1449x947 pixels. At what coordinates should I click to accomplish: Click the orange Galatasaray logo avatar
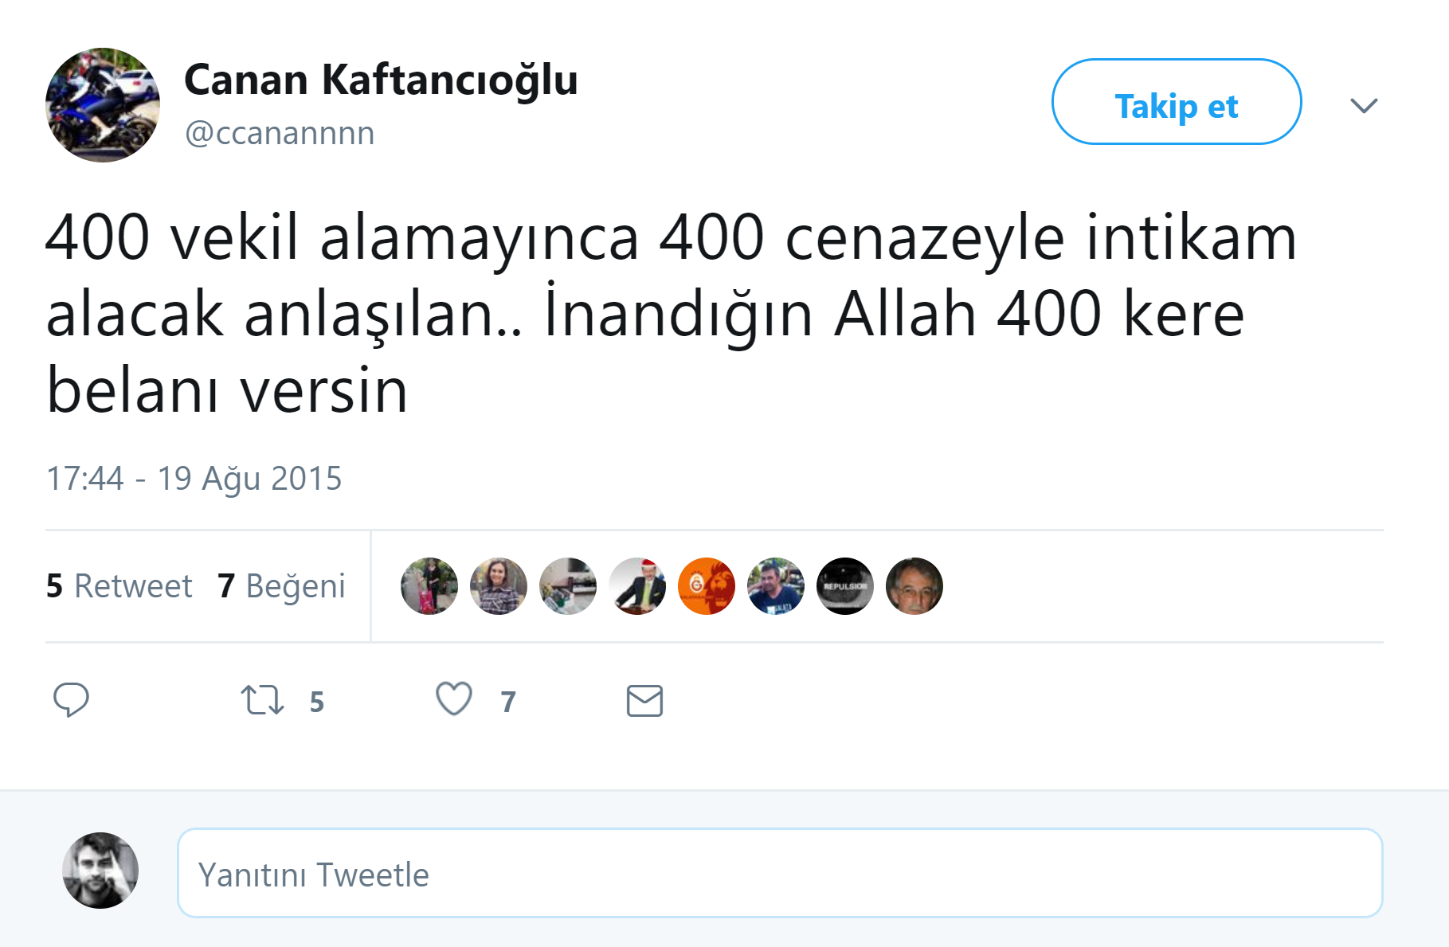(707, 586)
